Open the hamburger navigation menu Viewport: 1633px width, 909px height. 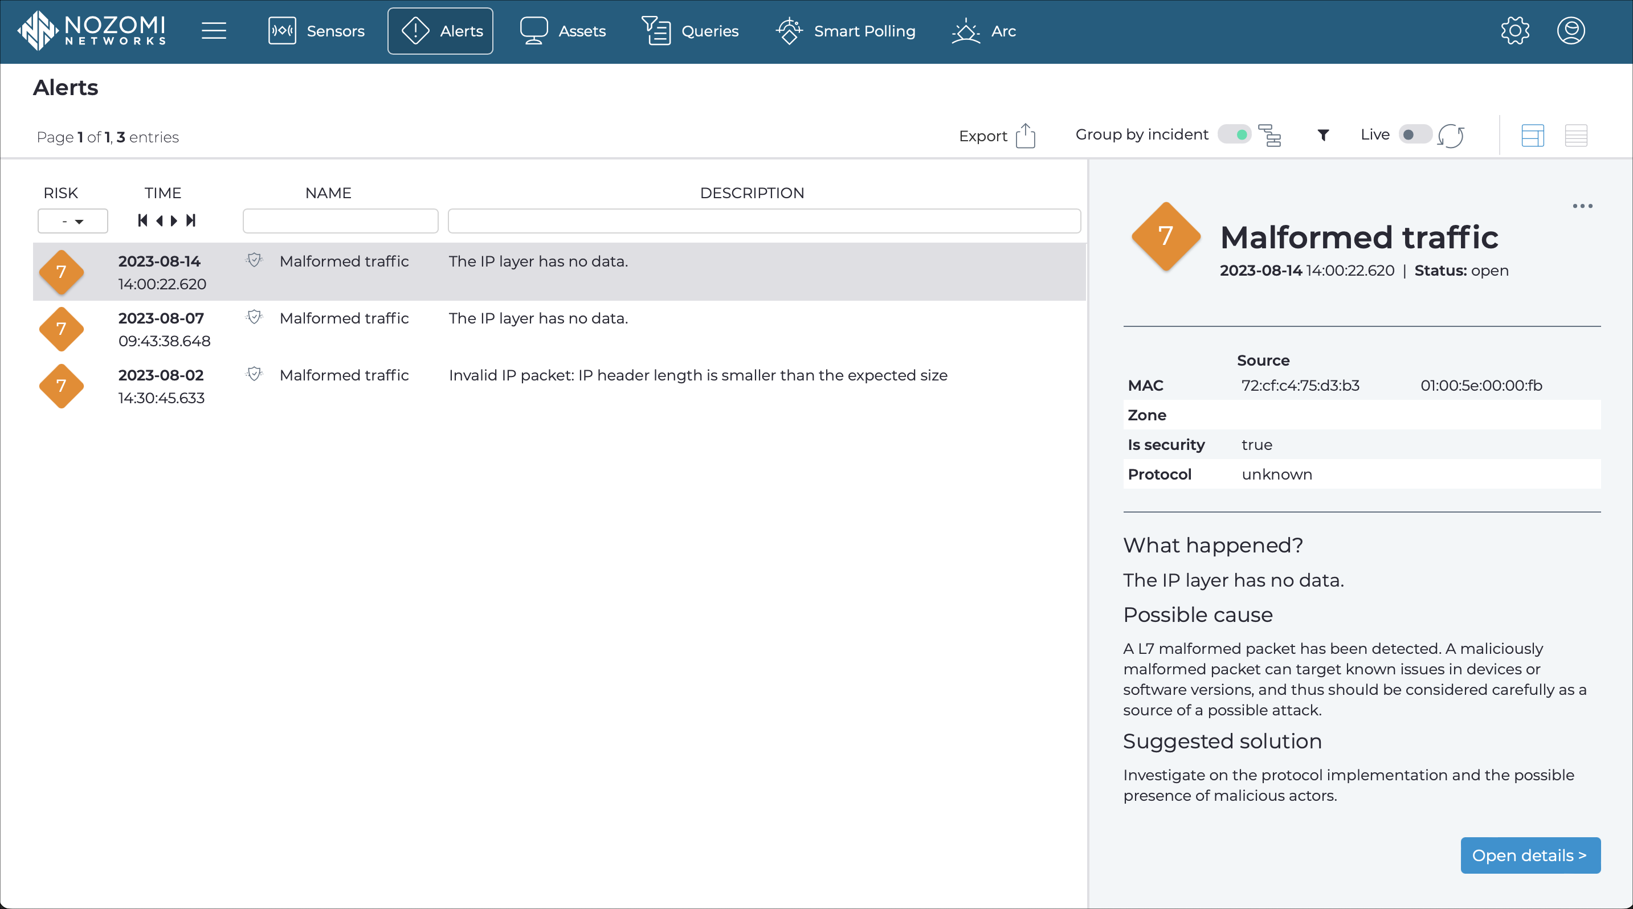[214, 30]
